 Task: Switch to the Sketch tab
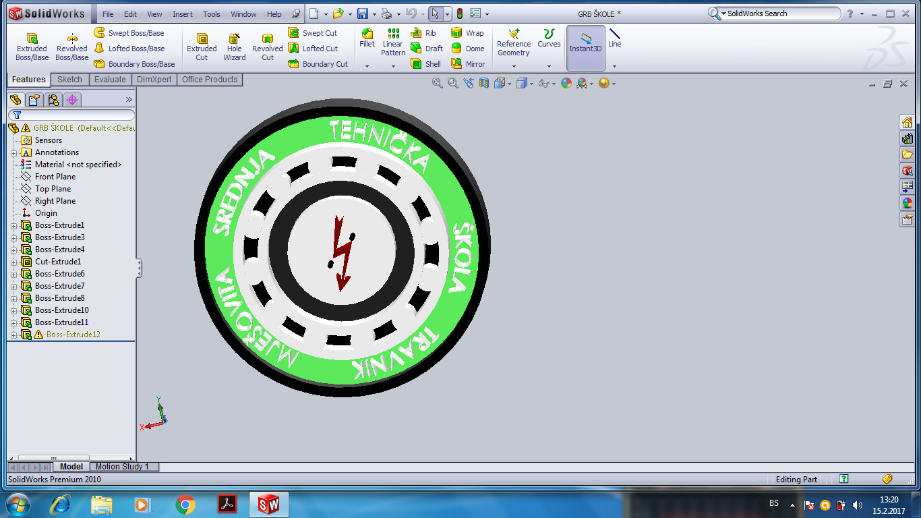(x=69, y=80)
